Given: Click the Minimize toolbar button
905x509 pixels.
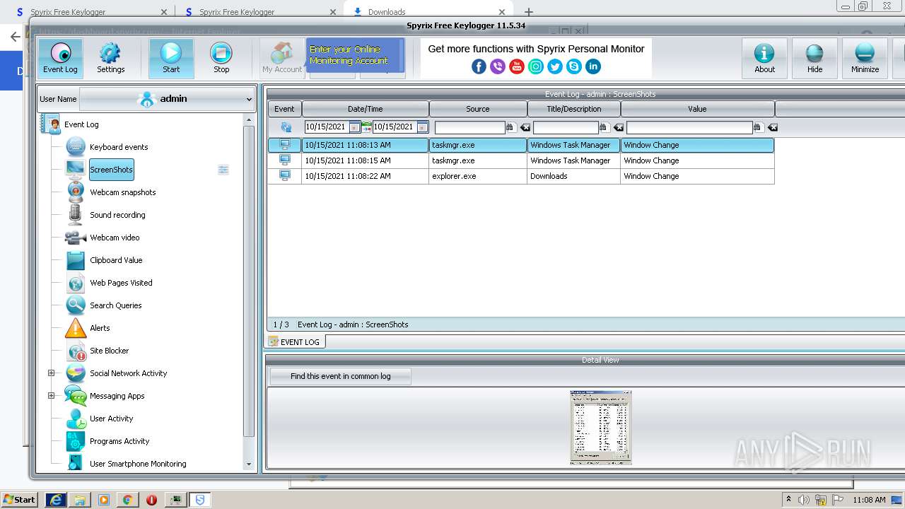Looking at the screenshot, I should tap(865, 58).
